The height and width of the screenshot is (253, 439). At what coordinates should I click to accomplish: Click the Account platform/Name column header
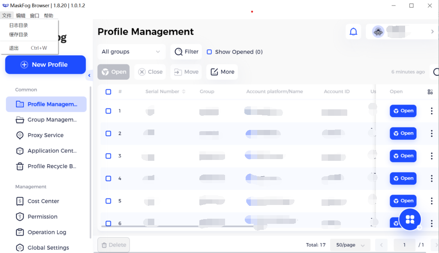274,92
